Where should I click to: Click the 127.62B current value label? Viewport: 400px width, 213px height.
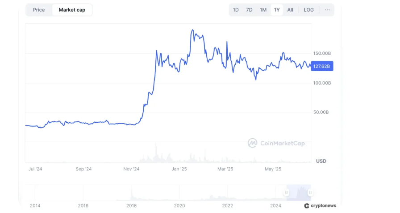(322, 66)
